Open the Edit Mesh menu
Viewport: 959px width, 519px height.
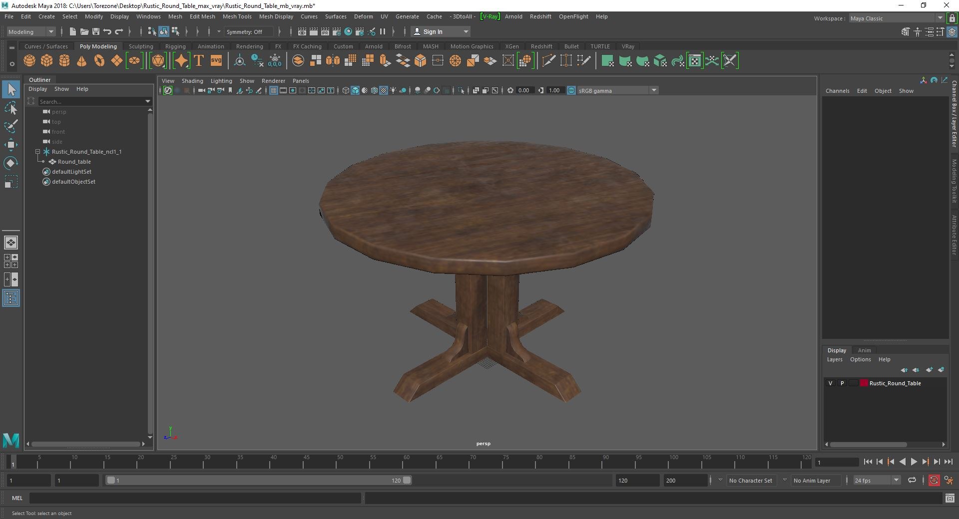pos(202,16)
